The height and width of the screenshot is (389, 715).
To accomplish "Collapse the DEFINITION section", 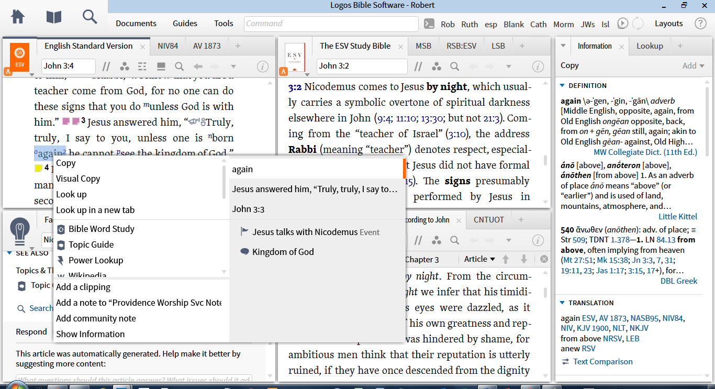I will click(x=562, y=85).
